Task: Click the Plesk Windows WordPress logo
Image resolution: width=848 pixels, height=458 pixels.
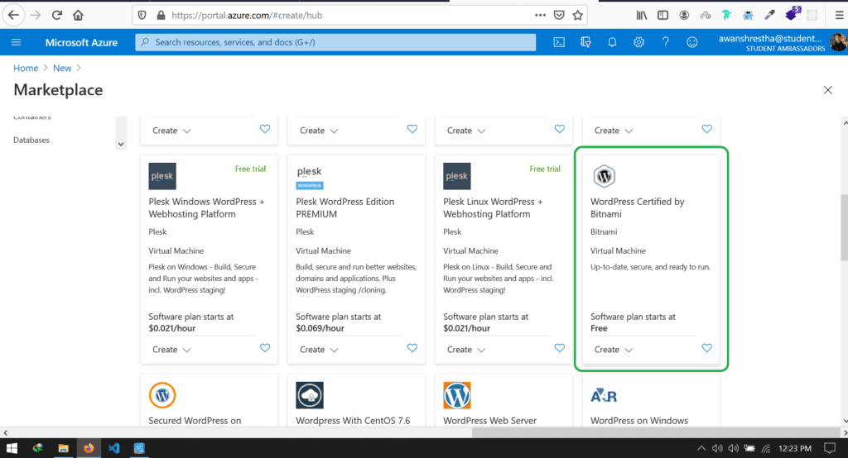Action: (x=162, y=176)
